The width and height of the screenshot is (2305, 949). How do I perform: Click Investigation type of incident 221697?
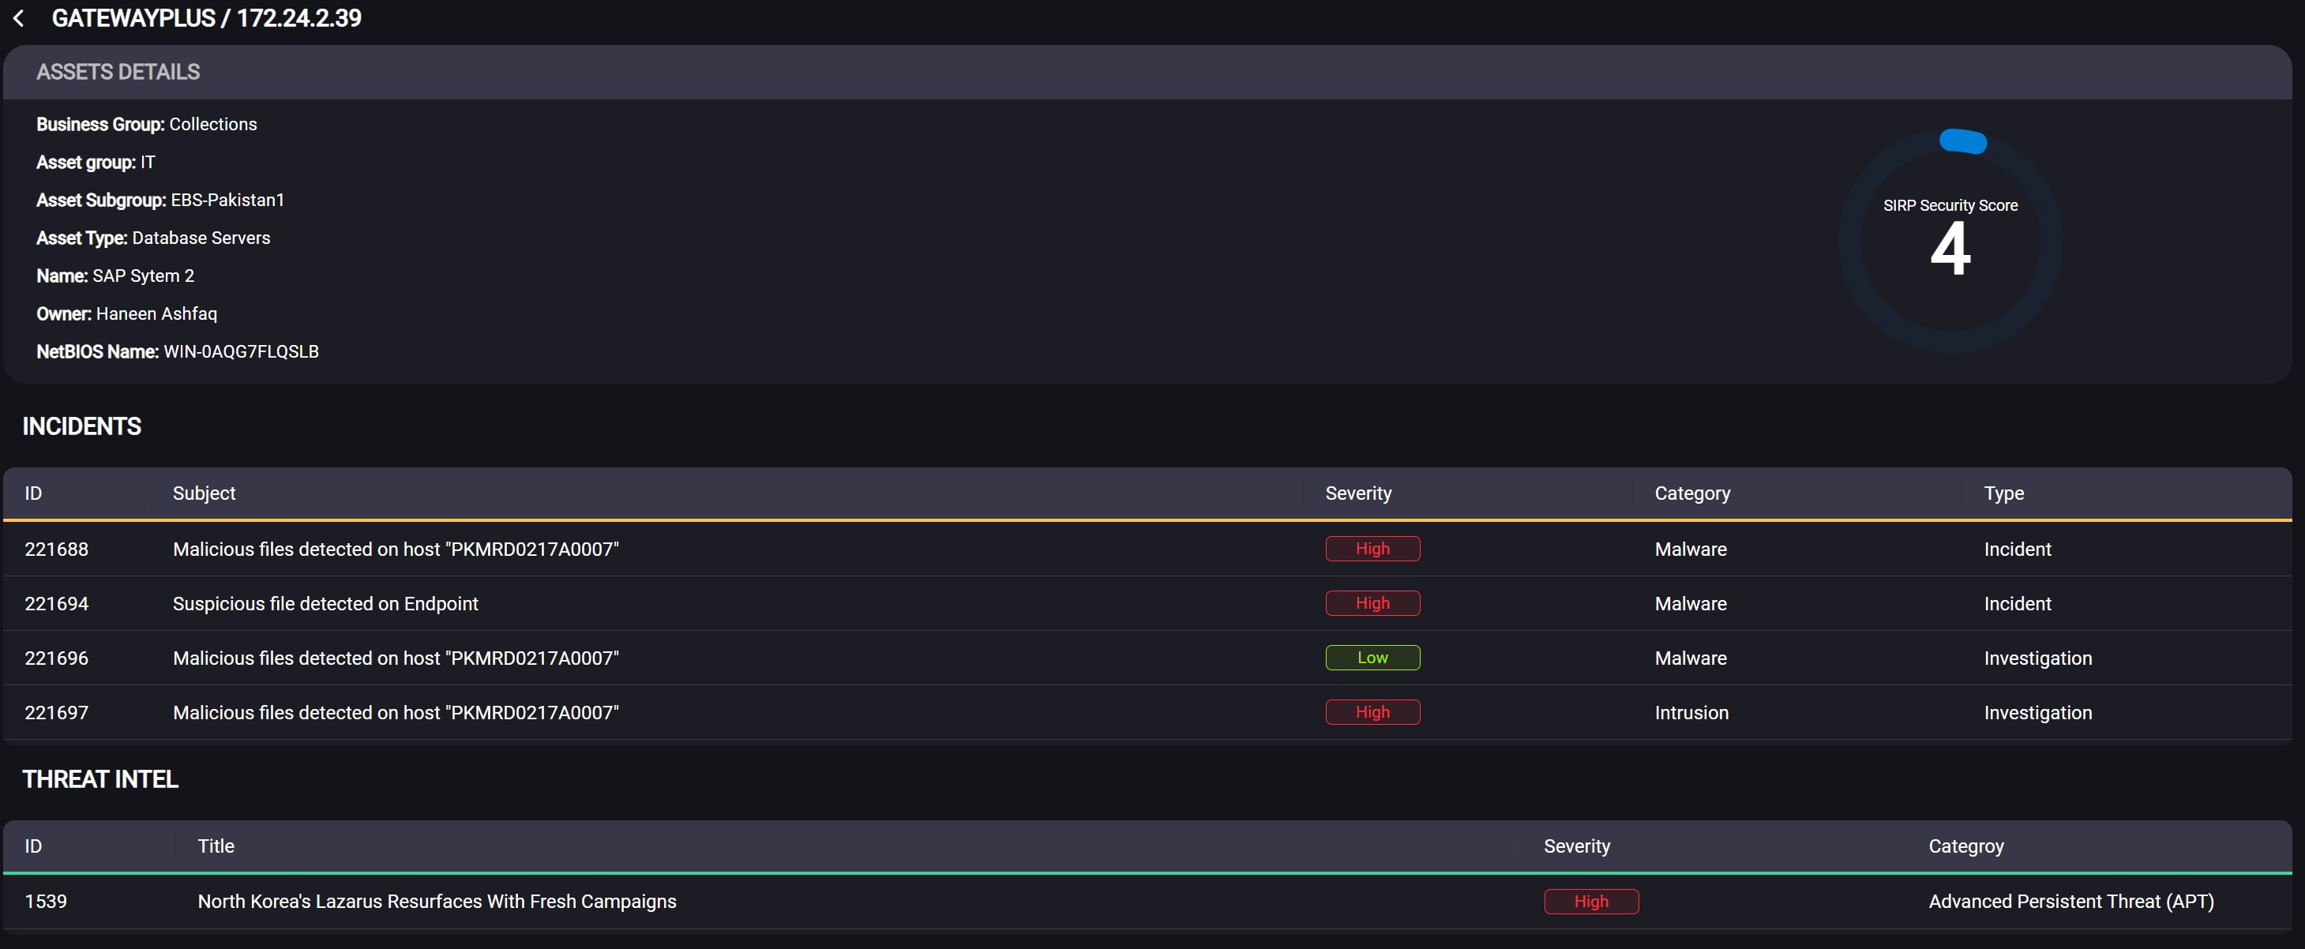coord(2037,713)
